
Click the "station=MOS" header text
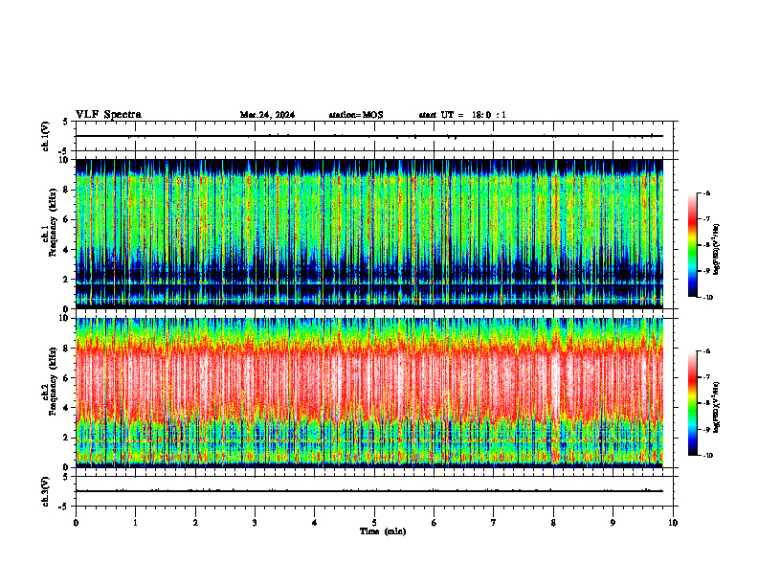click(x=356, y=115)
